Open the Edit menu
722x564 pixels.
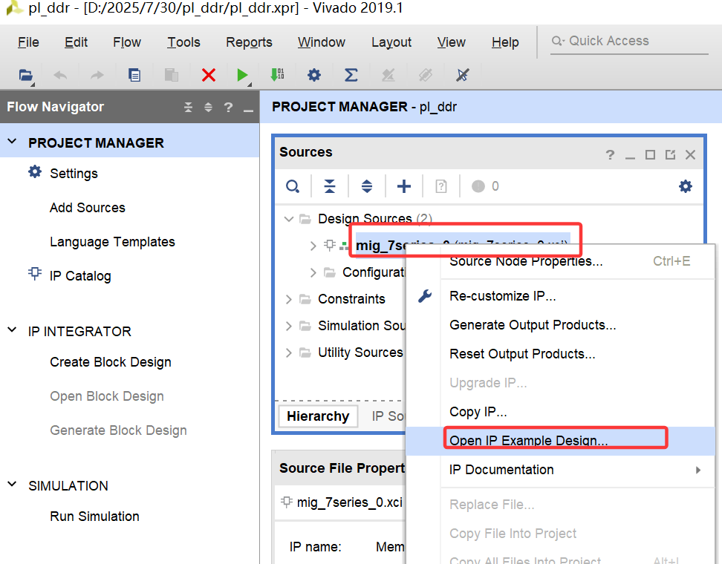[x=76, y=42]
